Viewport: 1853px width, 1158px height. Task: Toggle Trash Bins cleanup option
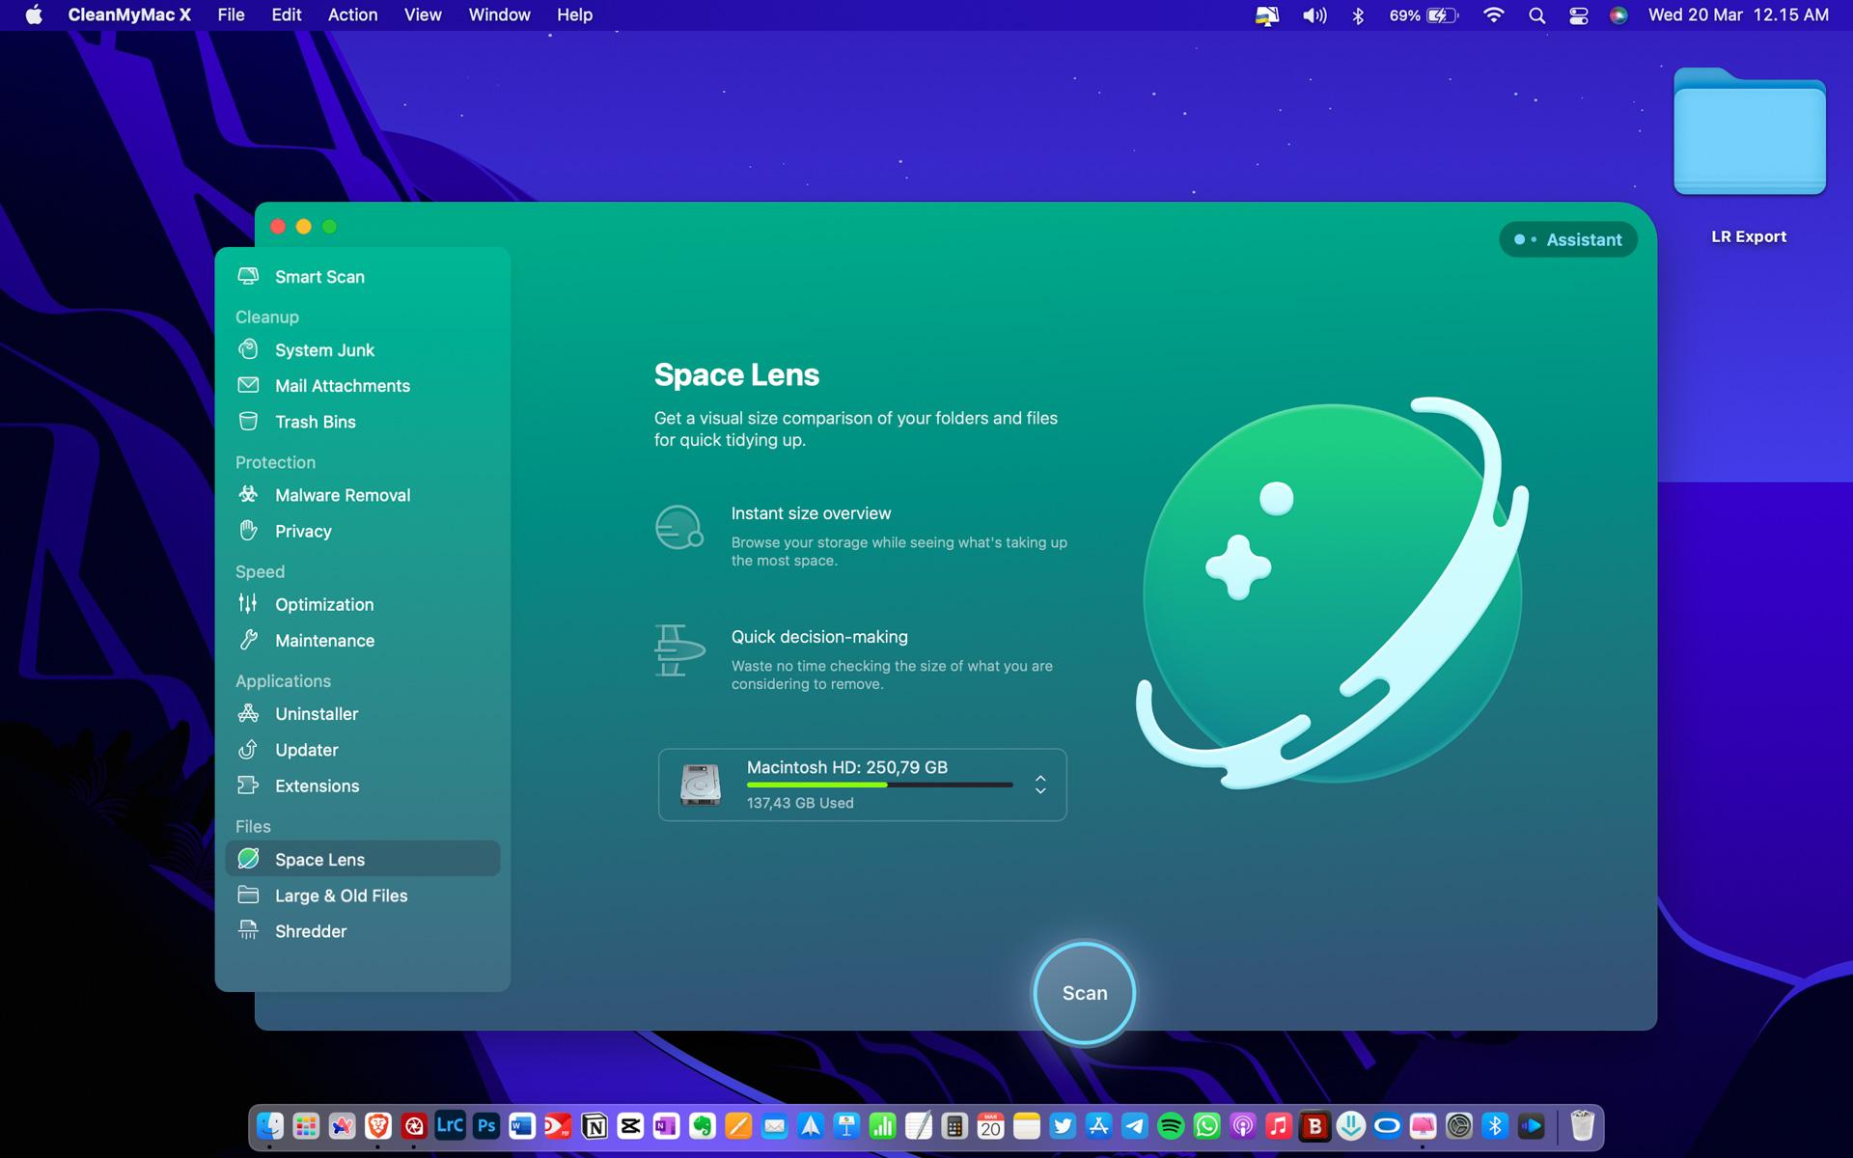[x=315, y=420]
